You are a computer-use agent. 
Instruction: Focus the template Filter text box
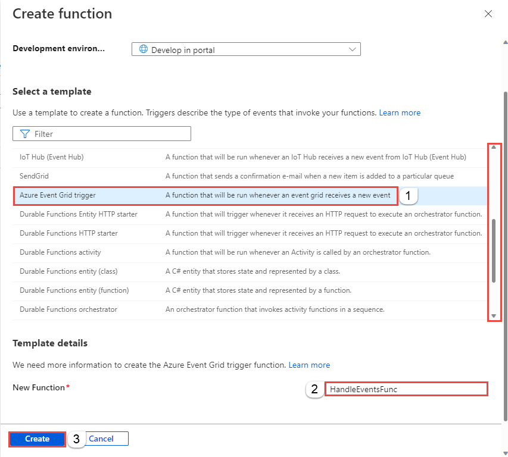(x=107, y=134)
